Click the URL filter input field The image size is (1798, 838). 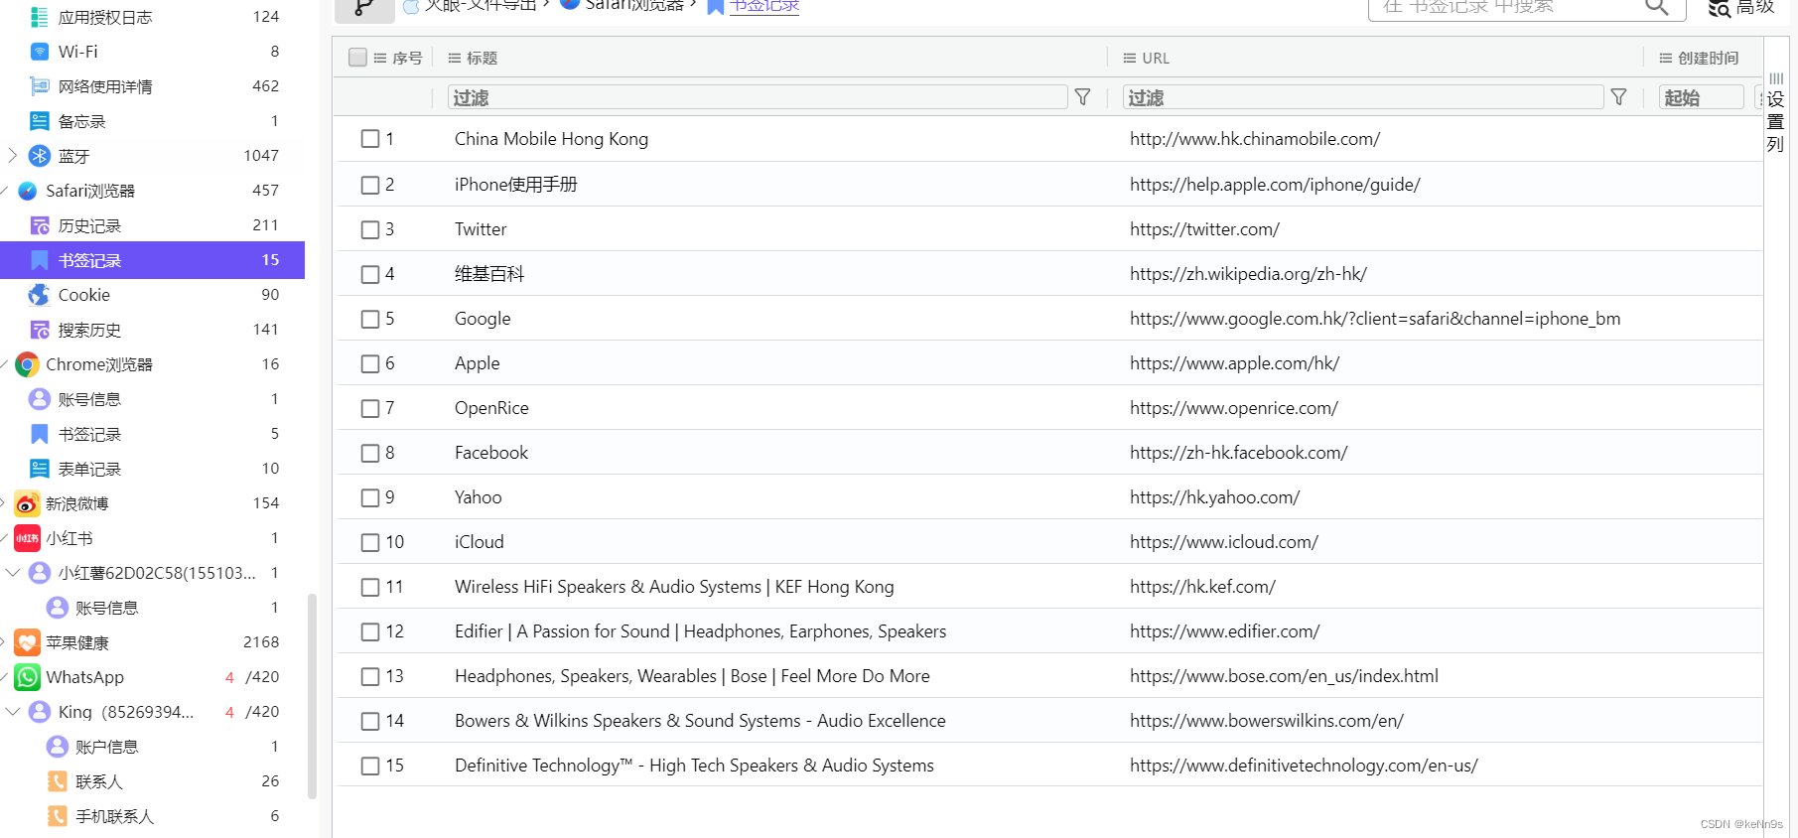(1363, 97)
